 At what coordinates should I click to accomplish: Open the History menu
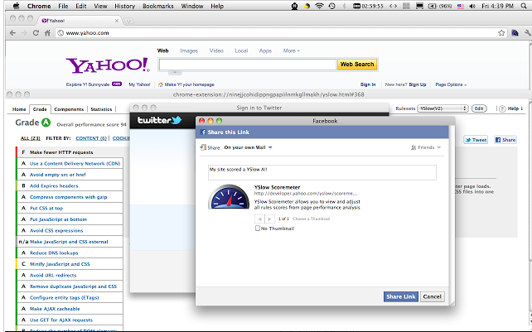[x=124, y=6]
